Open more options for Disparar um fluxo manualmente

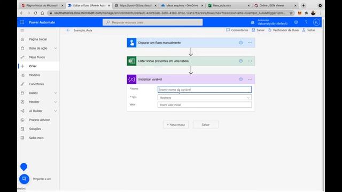tap(250, 43)
